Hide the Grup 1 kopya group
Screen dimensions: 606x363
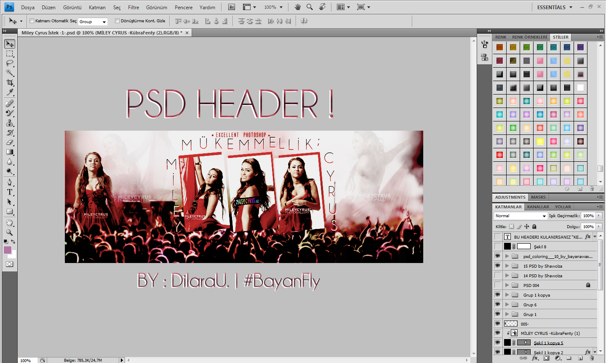click(x=497, y=295)
